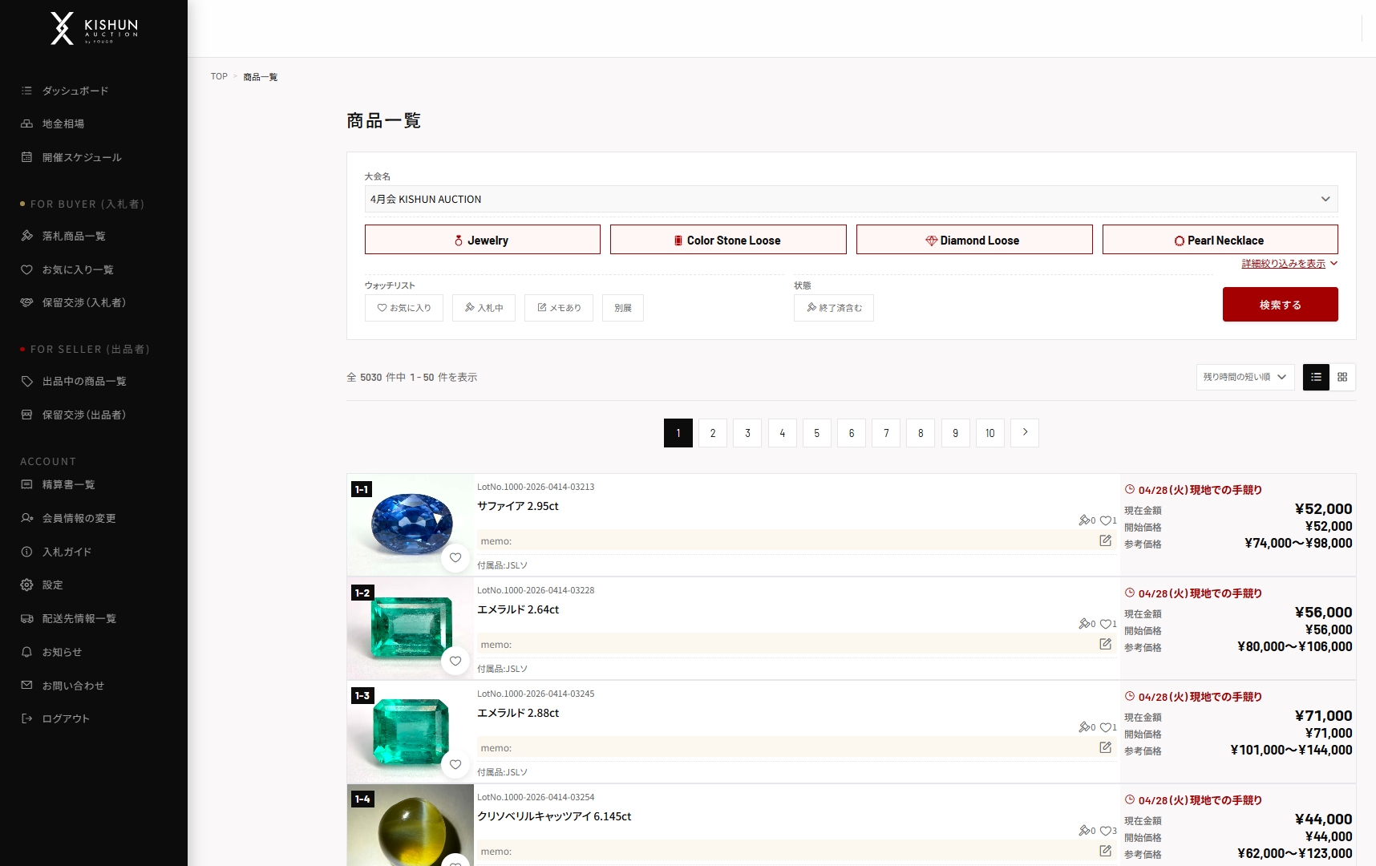Switch to grid view layout icon
This screenshot has width=1376, height=866.
point(1342,377)
